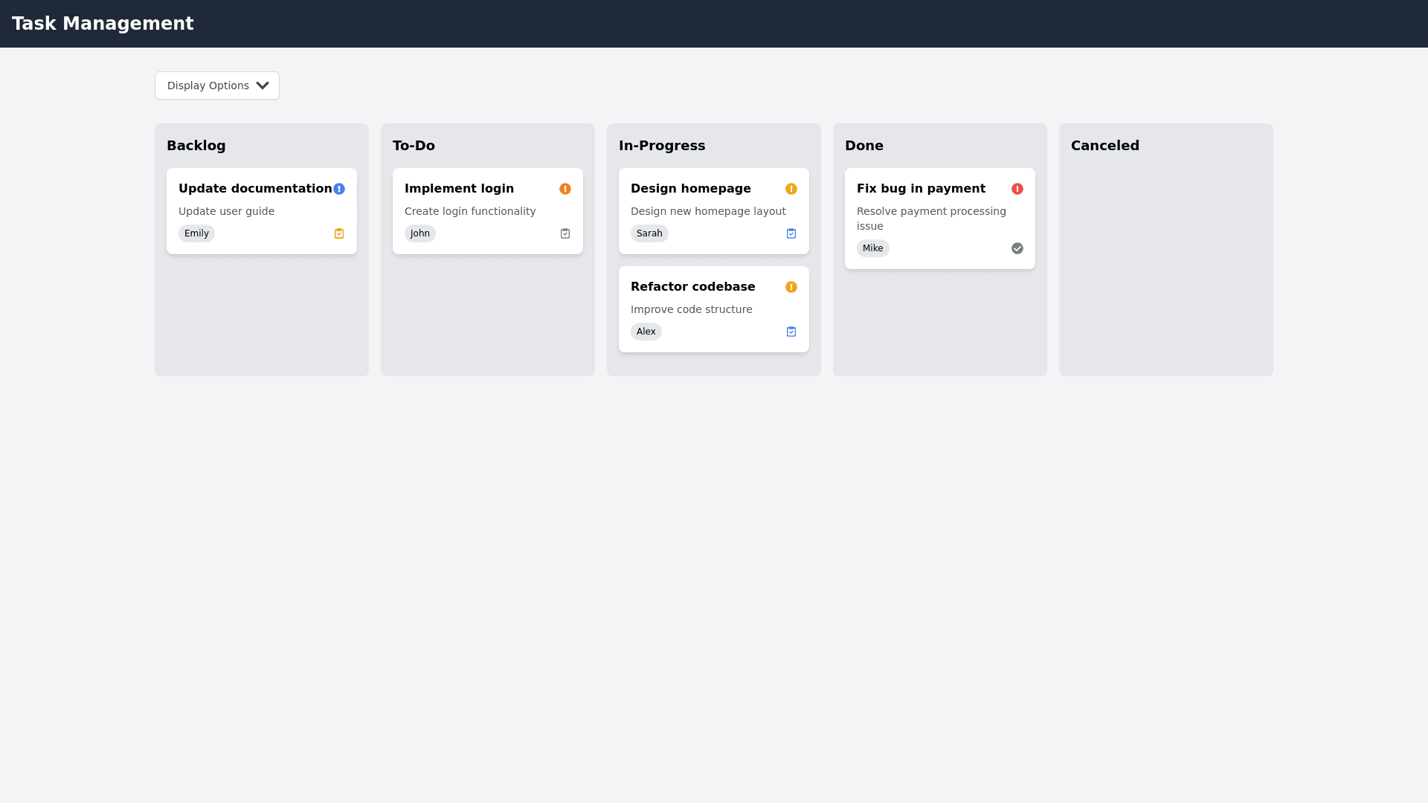1428x803 pixels.
Task: Click the Task Management app title
Action: click(103, 24)
